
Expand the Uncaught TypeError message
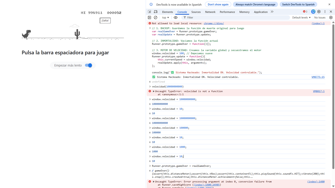[x=153, y=91]
